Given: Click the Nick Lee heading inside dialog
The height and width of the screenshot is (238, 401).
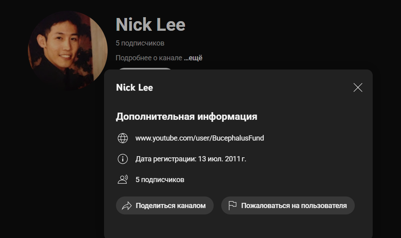Looking at the screenshot, I should (134, 87).
